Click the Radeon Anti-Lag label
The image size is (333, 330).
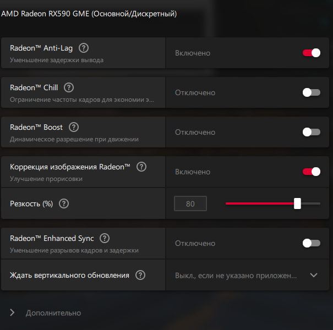(41, 48)
